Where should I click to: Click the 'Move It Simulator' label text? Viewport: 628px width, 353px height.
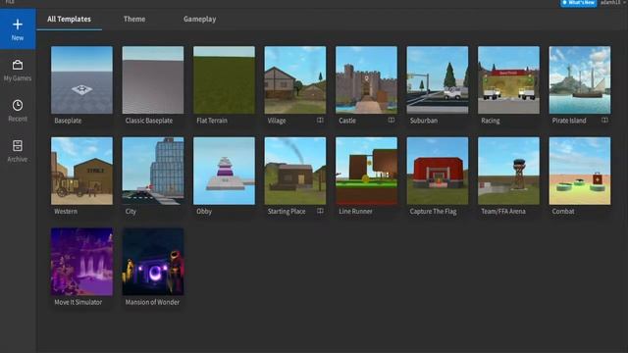[78, 302]
